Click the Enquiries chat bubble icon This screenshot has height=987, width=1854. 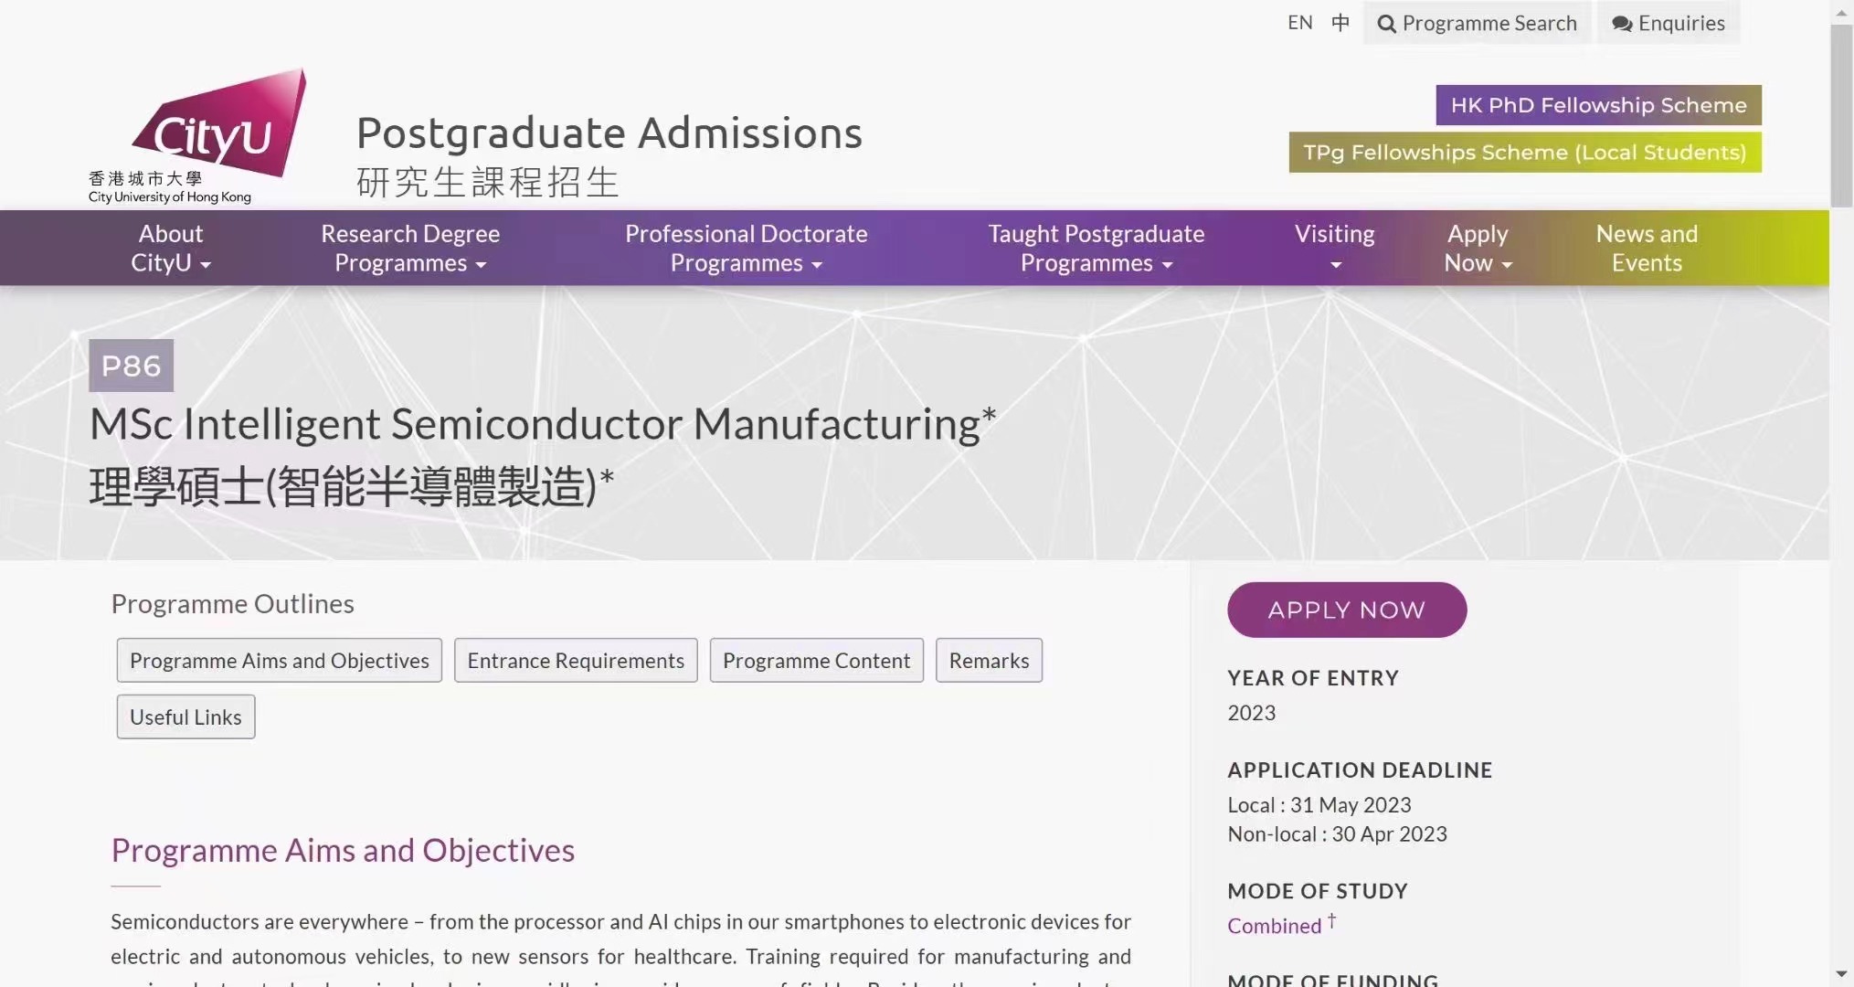tap(1622, 24)
